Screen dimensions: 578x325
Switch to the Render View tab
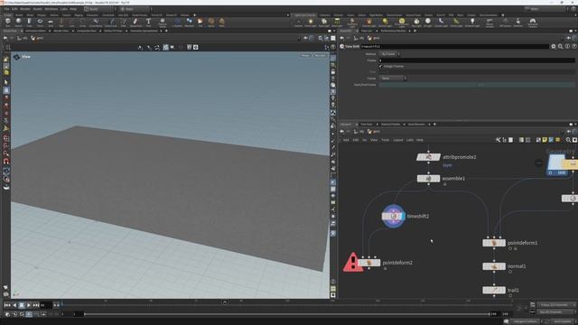point(61,31)
